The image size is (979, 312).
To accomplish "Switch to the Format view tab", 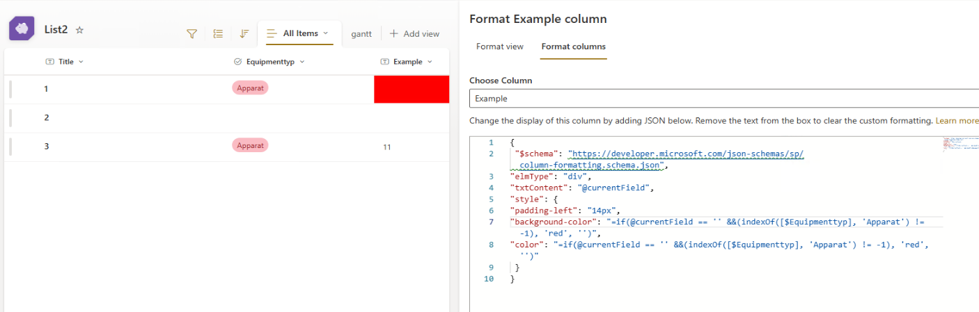I will pos(500,47).
